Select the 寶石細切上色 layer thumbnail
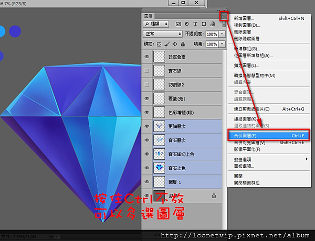Image resolution: width=315 pixels, height=241 pixels. coord(159,154)
